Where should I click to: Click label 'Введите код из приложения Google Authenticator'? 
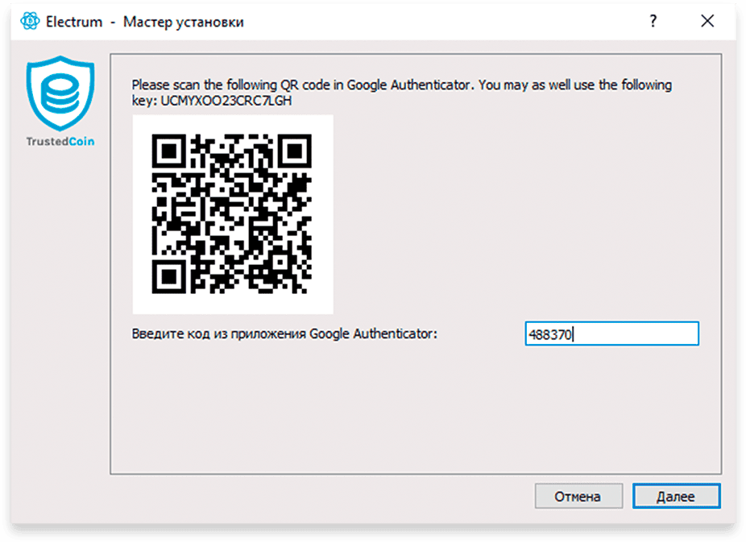point(284,333)
